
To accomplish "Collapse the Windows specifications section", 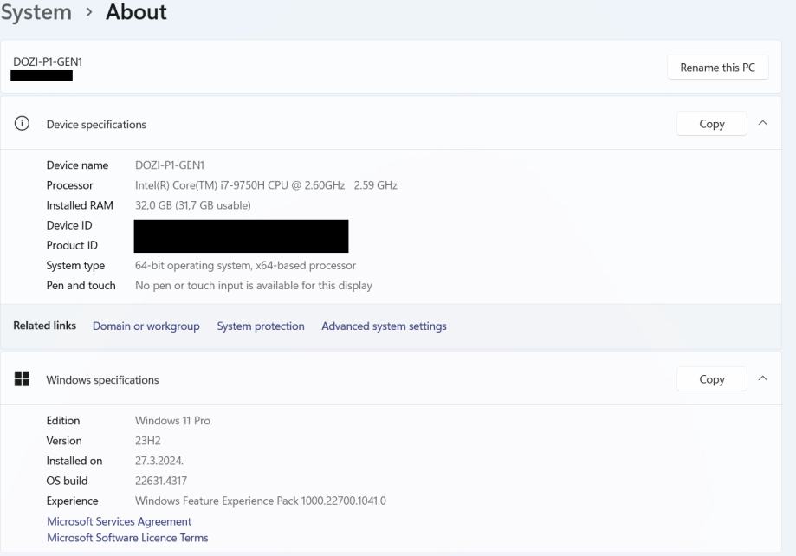I will (x=762, y=378).
